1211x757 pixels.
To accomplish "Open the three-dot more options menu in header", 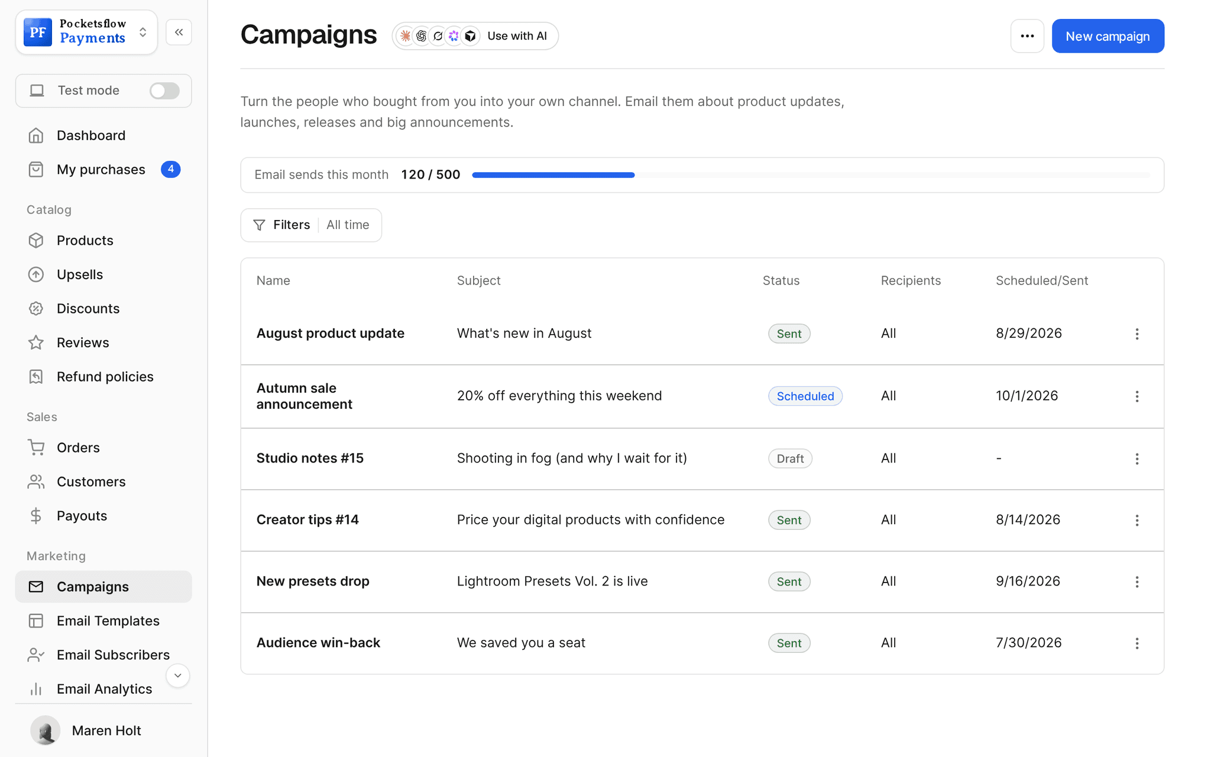I will [1027, 36].
